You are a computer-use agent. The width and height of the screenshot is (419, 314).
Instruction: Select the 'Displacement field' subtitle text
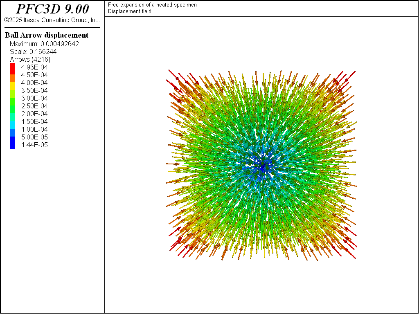130,11
